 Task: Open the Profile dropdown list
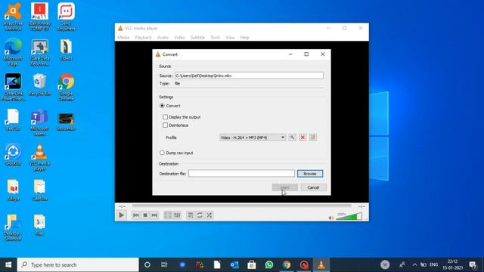click(253, 138)
